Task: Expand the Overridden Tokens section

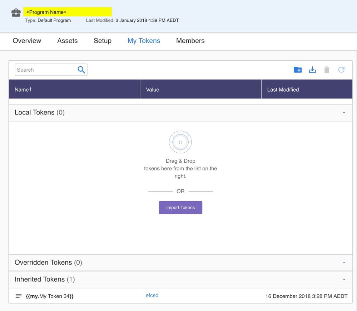Action: 344,263
